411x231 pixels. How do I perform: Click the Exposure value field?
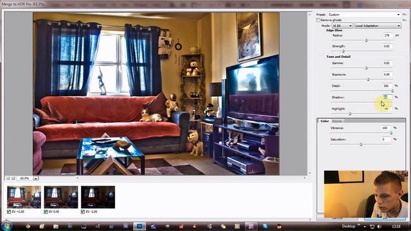(x=387, y=74)
